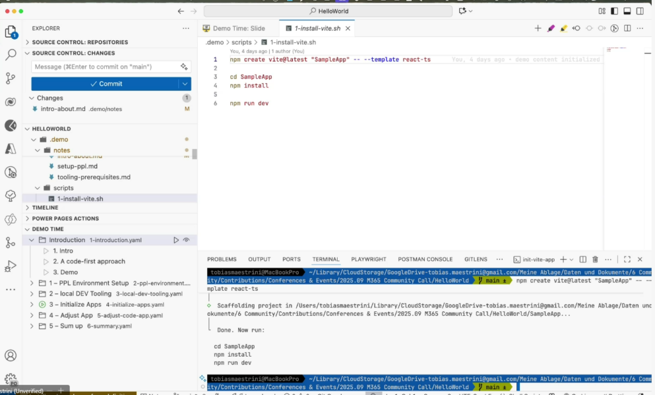Expand 4 – Adjust App demo
Screen dimensions: 655x395
pyautogui.click(x=32, y=316)
